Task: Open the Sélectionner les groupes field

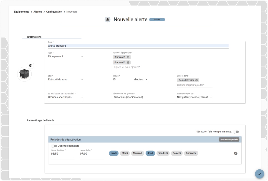Action: pos(130,97)
